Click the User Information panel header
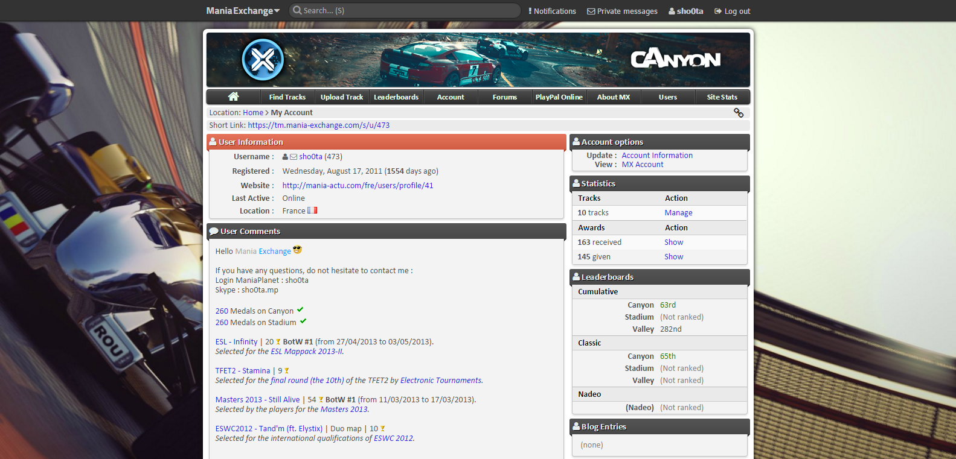 point(387,142)
